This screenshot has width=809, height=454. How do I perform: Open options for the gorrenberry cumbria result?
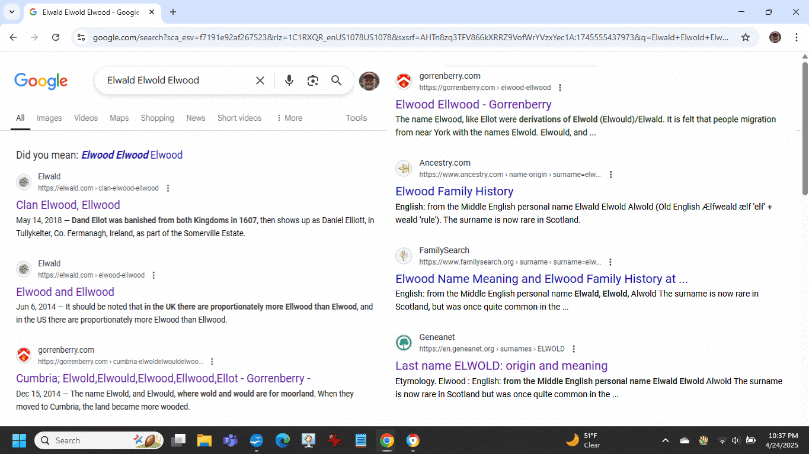coord(212,362)
